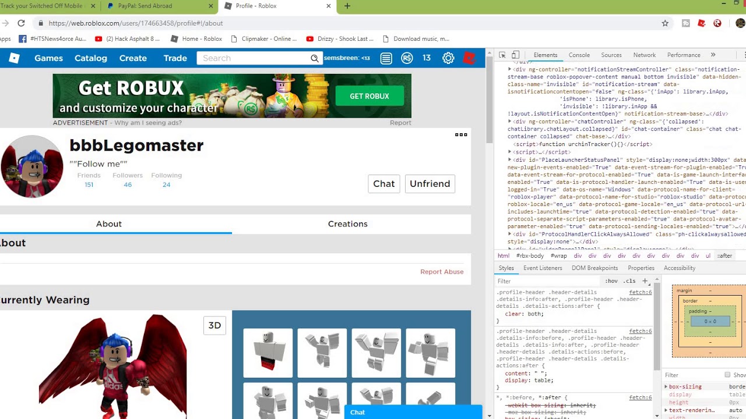Expand the ProtocolHandlerClickAlwaysAllowed div node
This screenshot has height=419, width=746.
(509, 234)
